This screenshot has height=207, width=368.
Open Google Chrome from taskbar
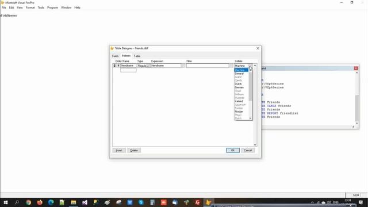coord(28,202)
